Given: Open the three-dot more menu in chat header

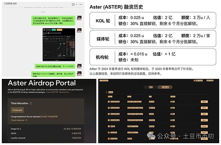Looking at the screenshot, I should pos(81,4).
